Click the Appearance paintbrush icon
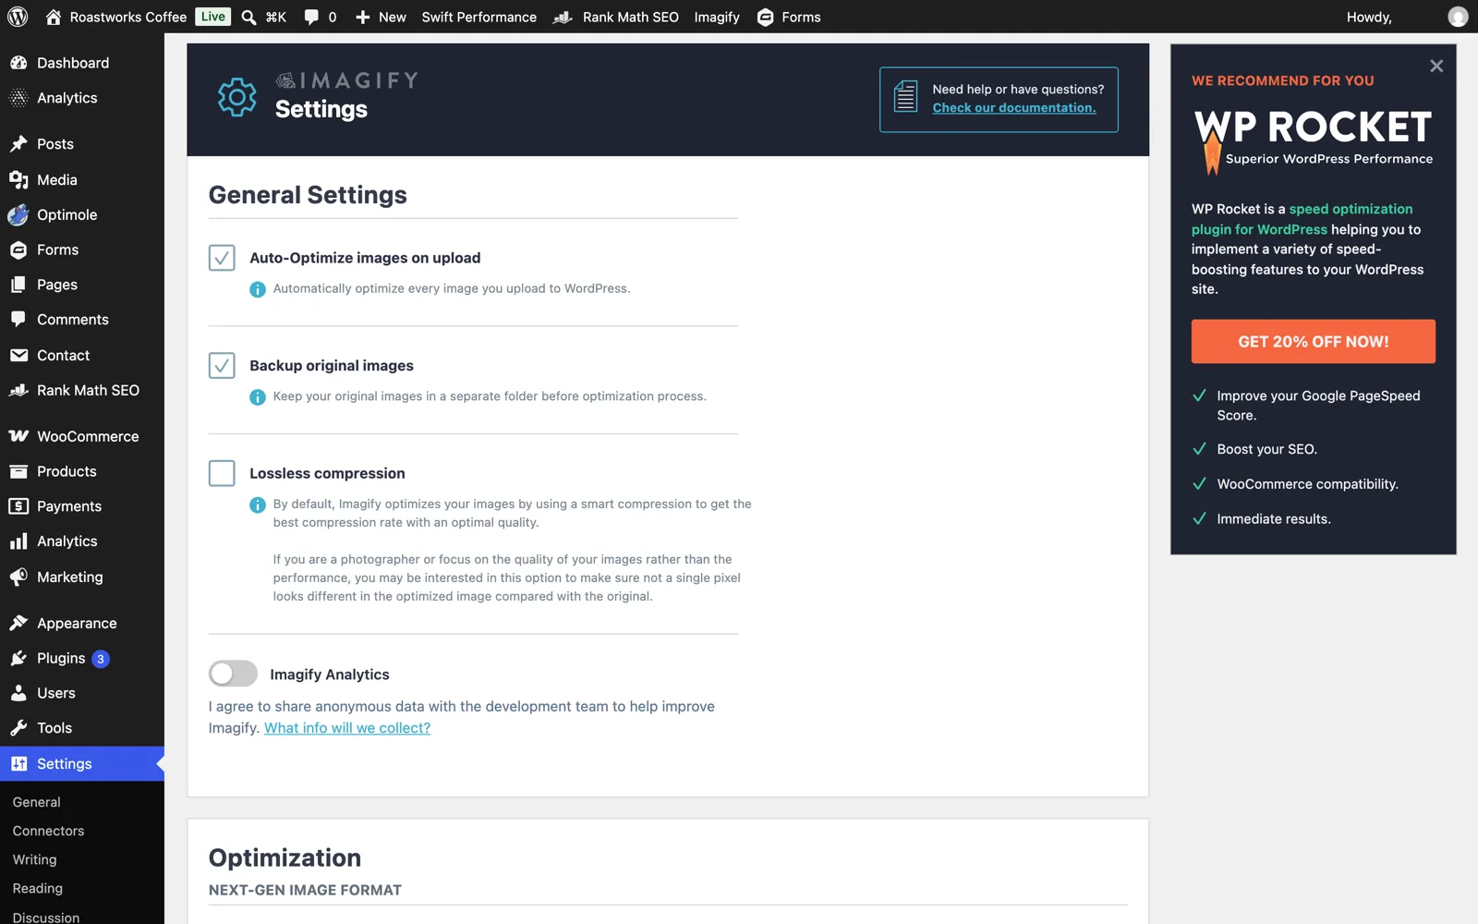This screenshot has height=924, width=1478. tap(18, 623)
